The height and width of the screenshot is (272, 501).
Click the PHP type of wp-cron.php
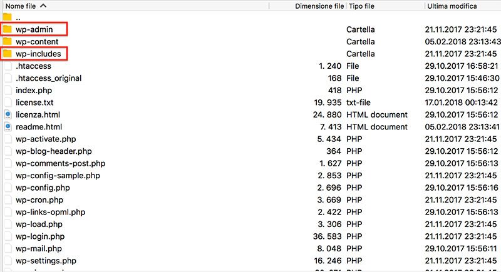(x=354, y=199)
